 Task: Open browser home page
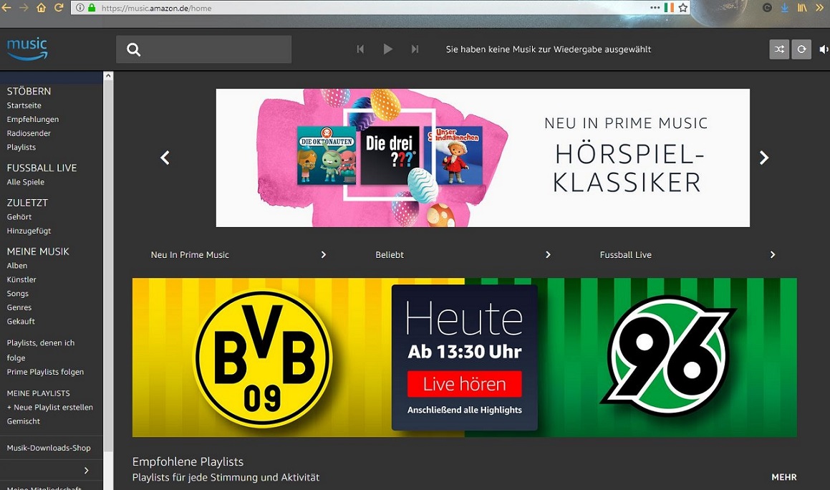(42, 8)
